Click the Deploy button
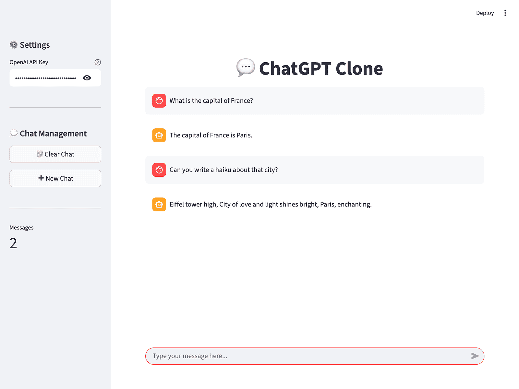 [x=485, y=13]
